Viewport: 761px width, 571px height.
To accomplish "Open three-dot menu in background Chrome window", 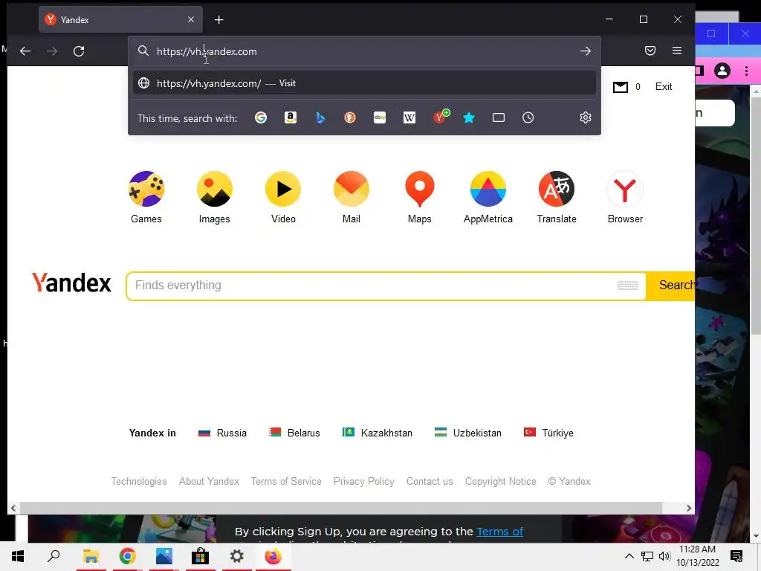I will pos(746,71).
